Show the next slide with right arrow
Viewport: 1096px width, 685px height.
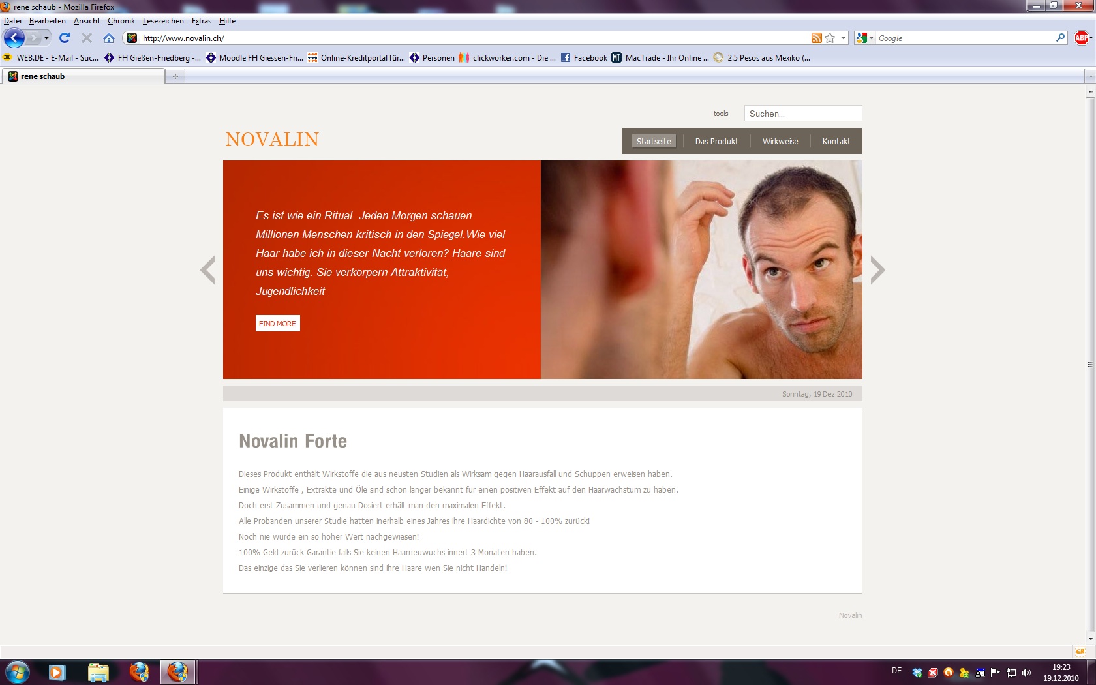pyautogui.click(x=877, y=270)
